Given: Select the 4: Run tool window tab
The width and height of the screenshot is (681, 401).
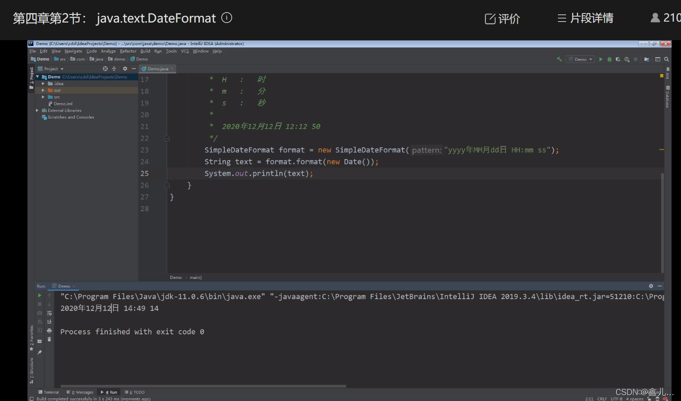Looking at the screenshot, I should click(x=109, y=392).
